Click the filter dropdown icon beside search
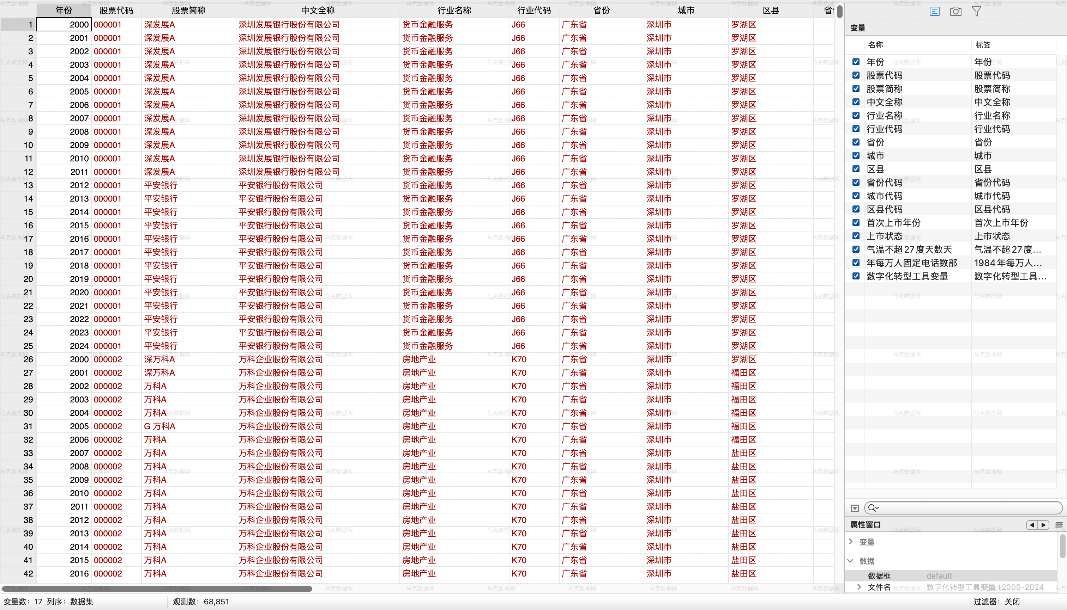Image resolution: width=1067 pixels, height=610 pixels. 855,508
